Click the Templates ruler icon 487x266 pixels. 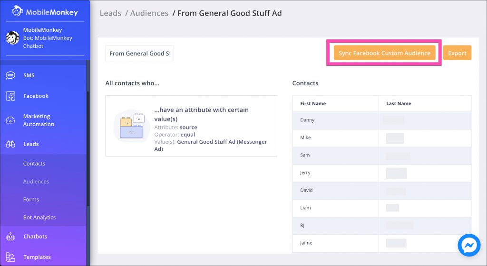(x=10, y=257)
